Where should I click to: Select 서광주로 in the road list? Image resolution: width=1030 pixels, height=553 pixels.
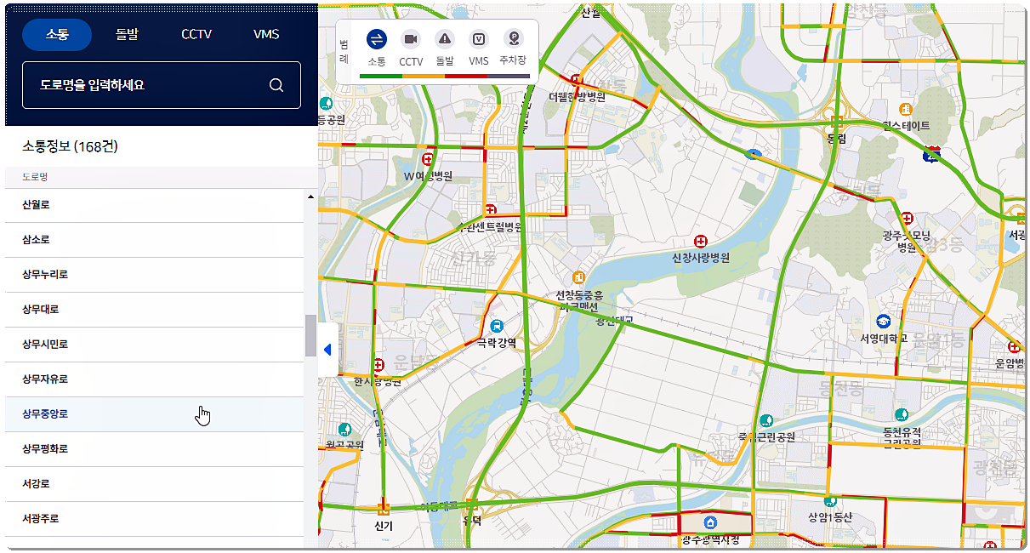coord(155,519)
